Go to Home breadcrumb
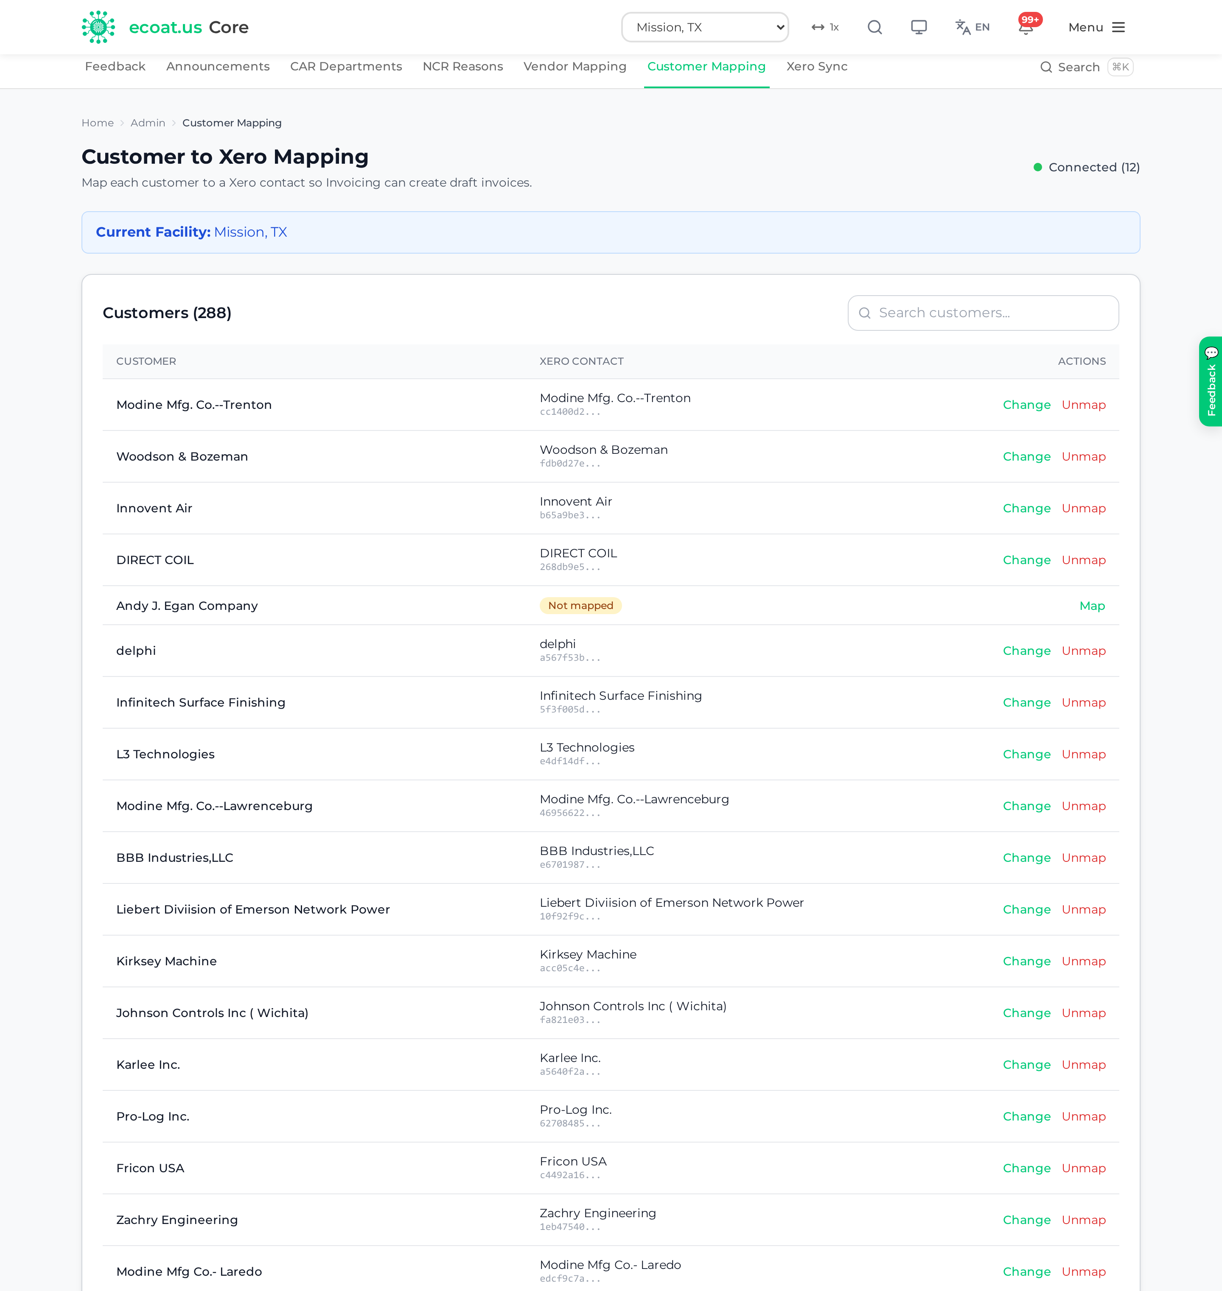 (98, 123)
